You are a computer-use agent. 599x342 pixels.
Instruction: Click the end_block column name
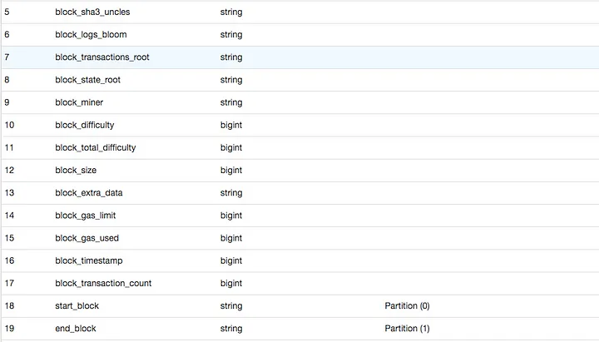[x=75, y=328]
